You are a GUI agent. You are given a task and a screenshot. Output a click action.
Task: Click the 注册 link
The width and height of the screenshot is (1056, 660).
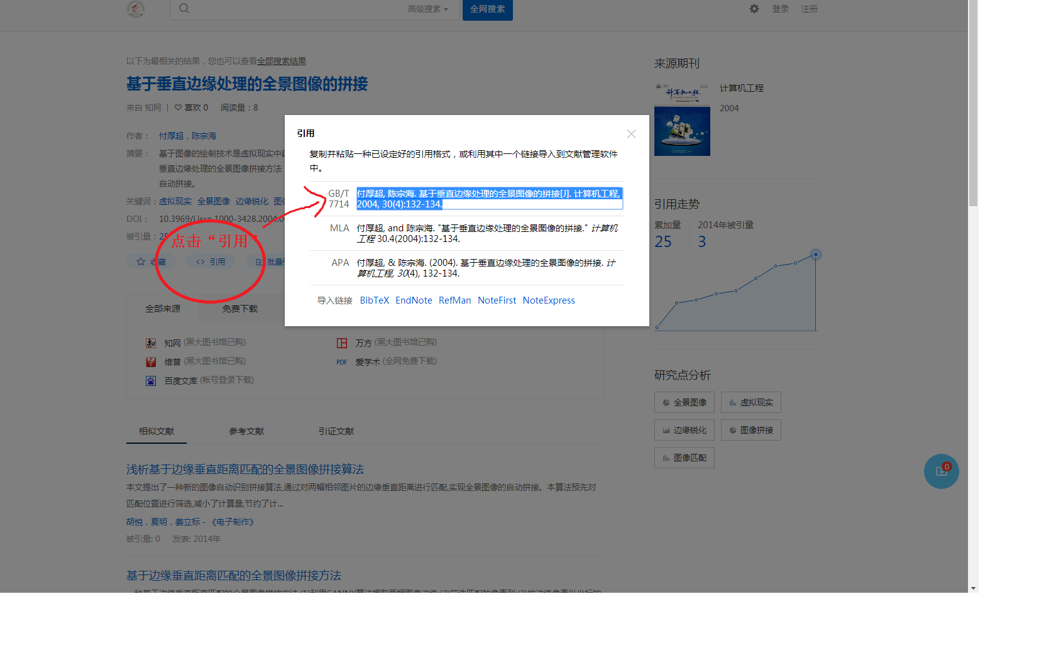[x=810, y=9]
